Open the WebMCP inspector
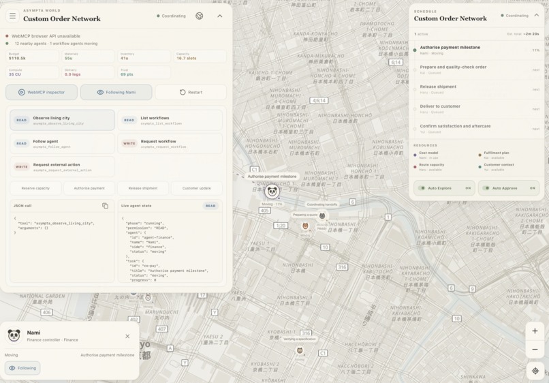Viewport: 549px width, 383px height. (42, 92)
